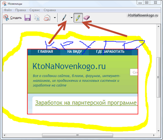Image resolution: width=163 pixels, height=140 pixels.
Task: Click the vertical scrollbar thumb
Action: [158, 77]
